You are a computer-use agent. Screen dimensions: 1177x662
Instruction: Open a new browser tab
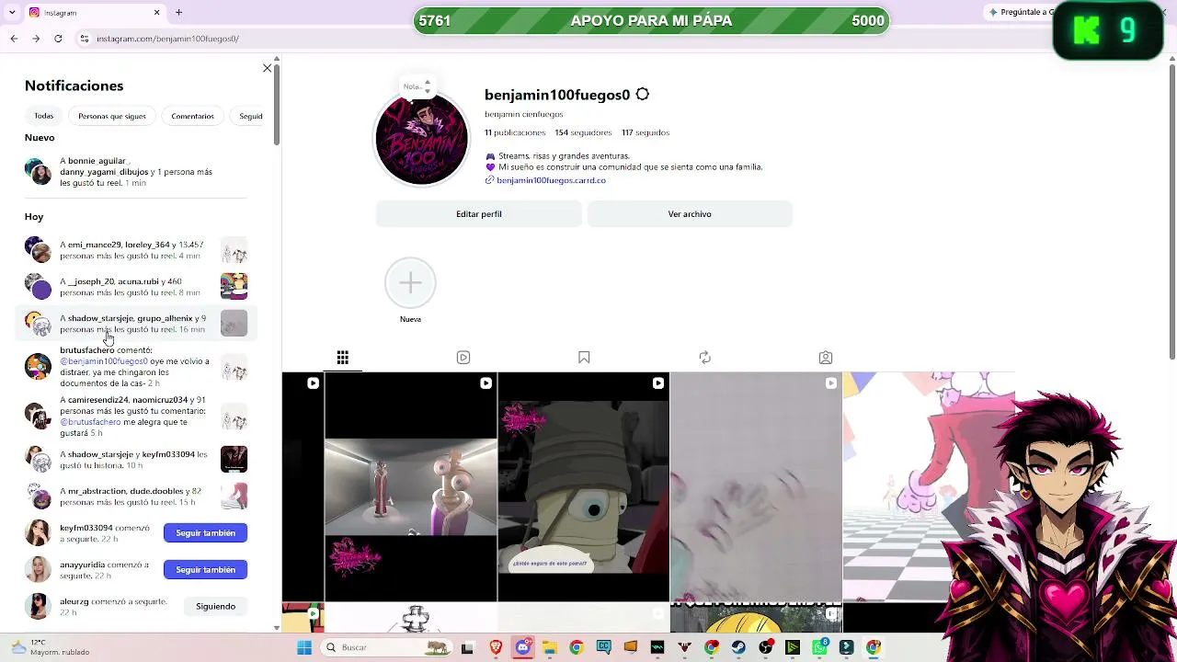[178, 13]
